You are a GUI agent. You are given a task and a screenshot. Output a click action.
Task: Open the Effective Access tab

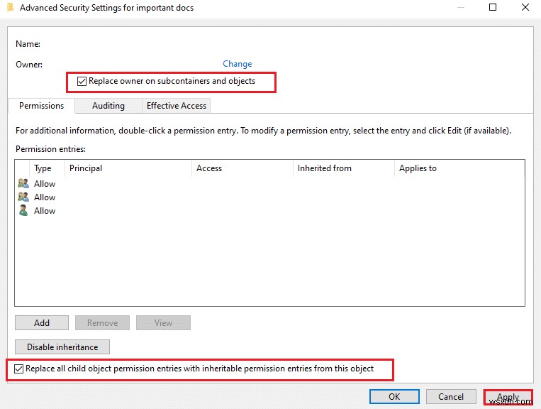pos(177,106)
